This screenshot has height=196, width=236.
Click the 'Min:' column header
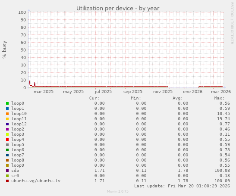click(136, 98)
